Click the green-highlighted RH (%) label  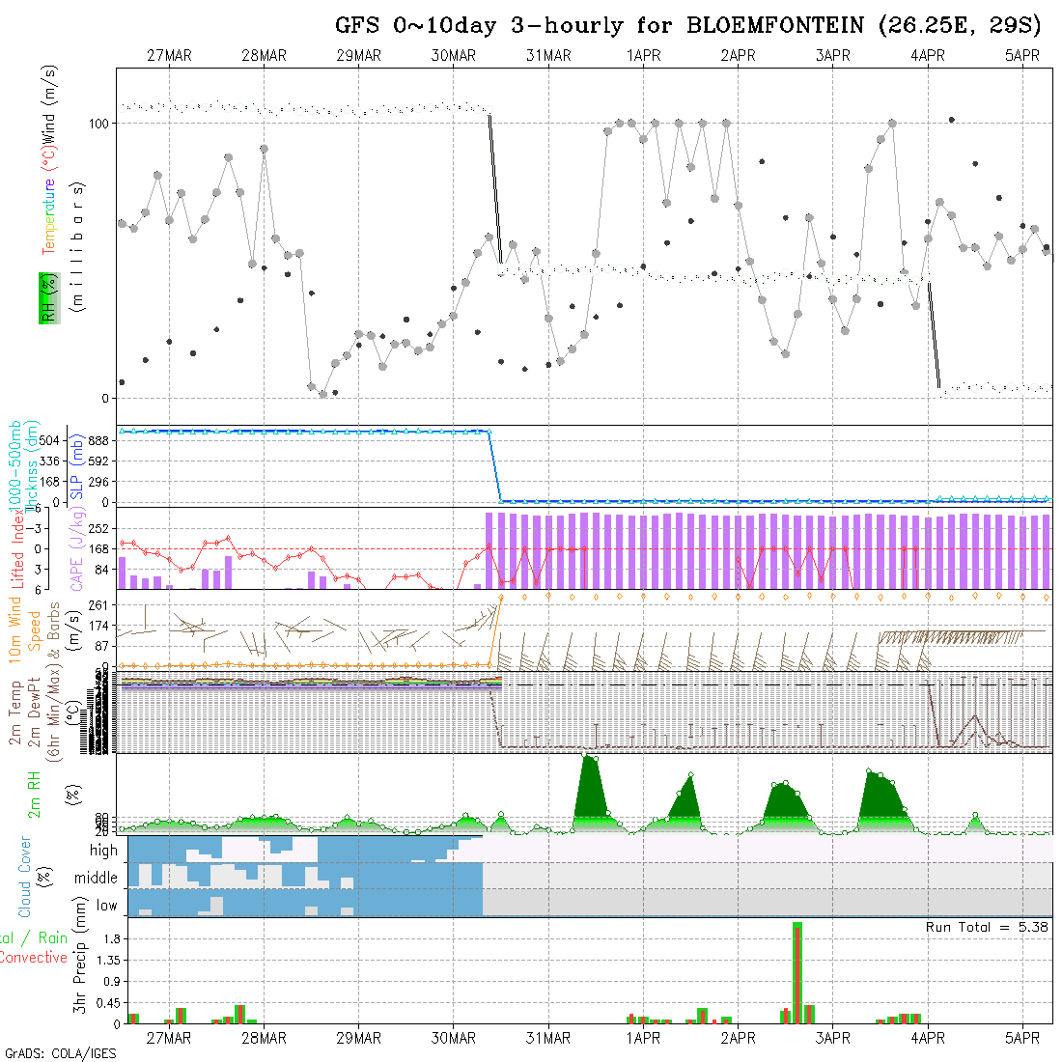click(x=49, y=298)
